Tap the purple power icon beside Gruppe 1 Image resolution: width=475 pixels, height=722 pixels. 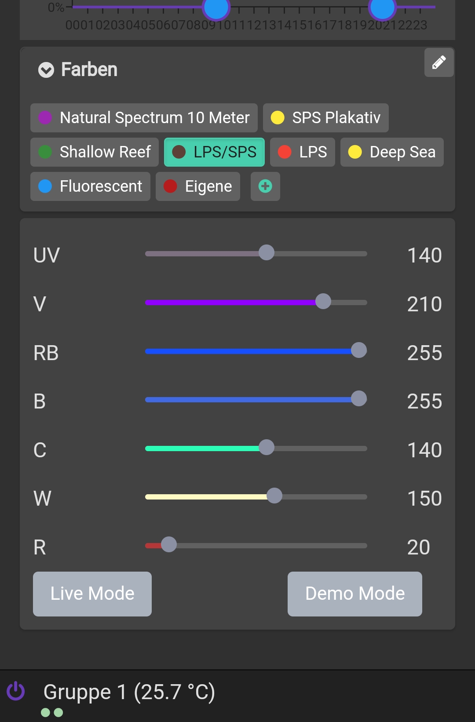(16, 691)
